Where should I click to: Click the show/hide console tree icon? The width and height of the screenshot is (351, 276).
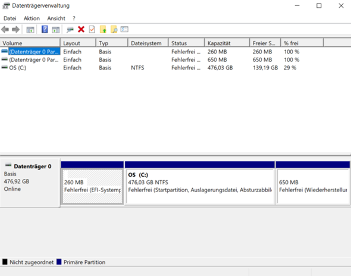click(30, 30)
